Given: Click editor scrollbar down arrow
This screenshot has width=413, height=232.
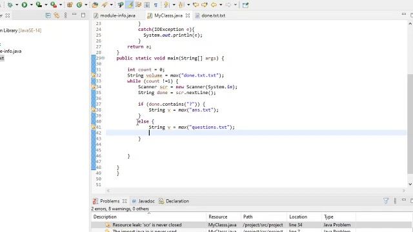Looking at the screenshot, I should click(x=410, y=184).
